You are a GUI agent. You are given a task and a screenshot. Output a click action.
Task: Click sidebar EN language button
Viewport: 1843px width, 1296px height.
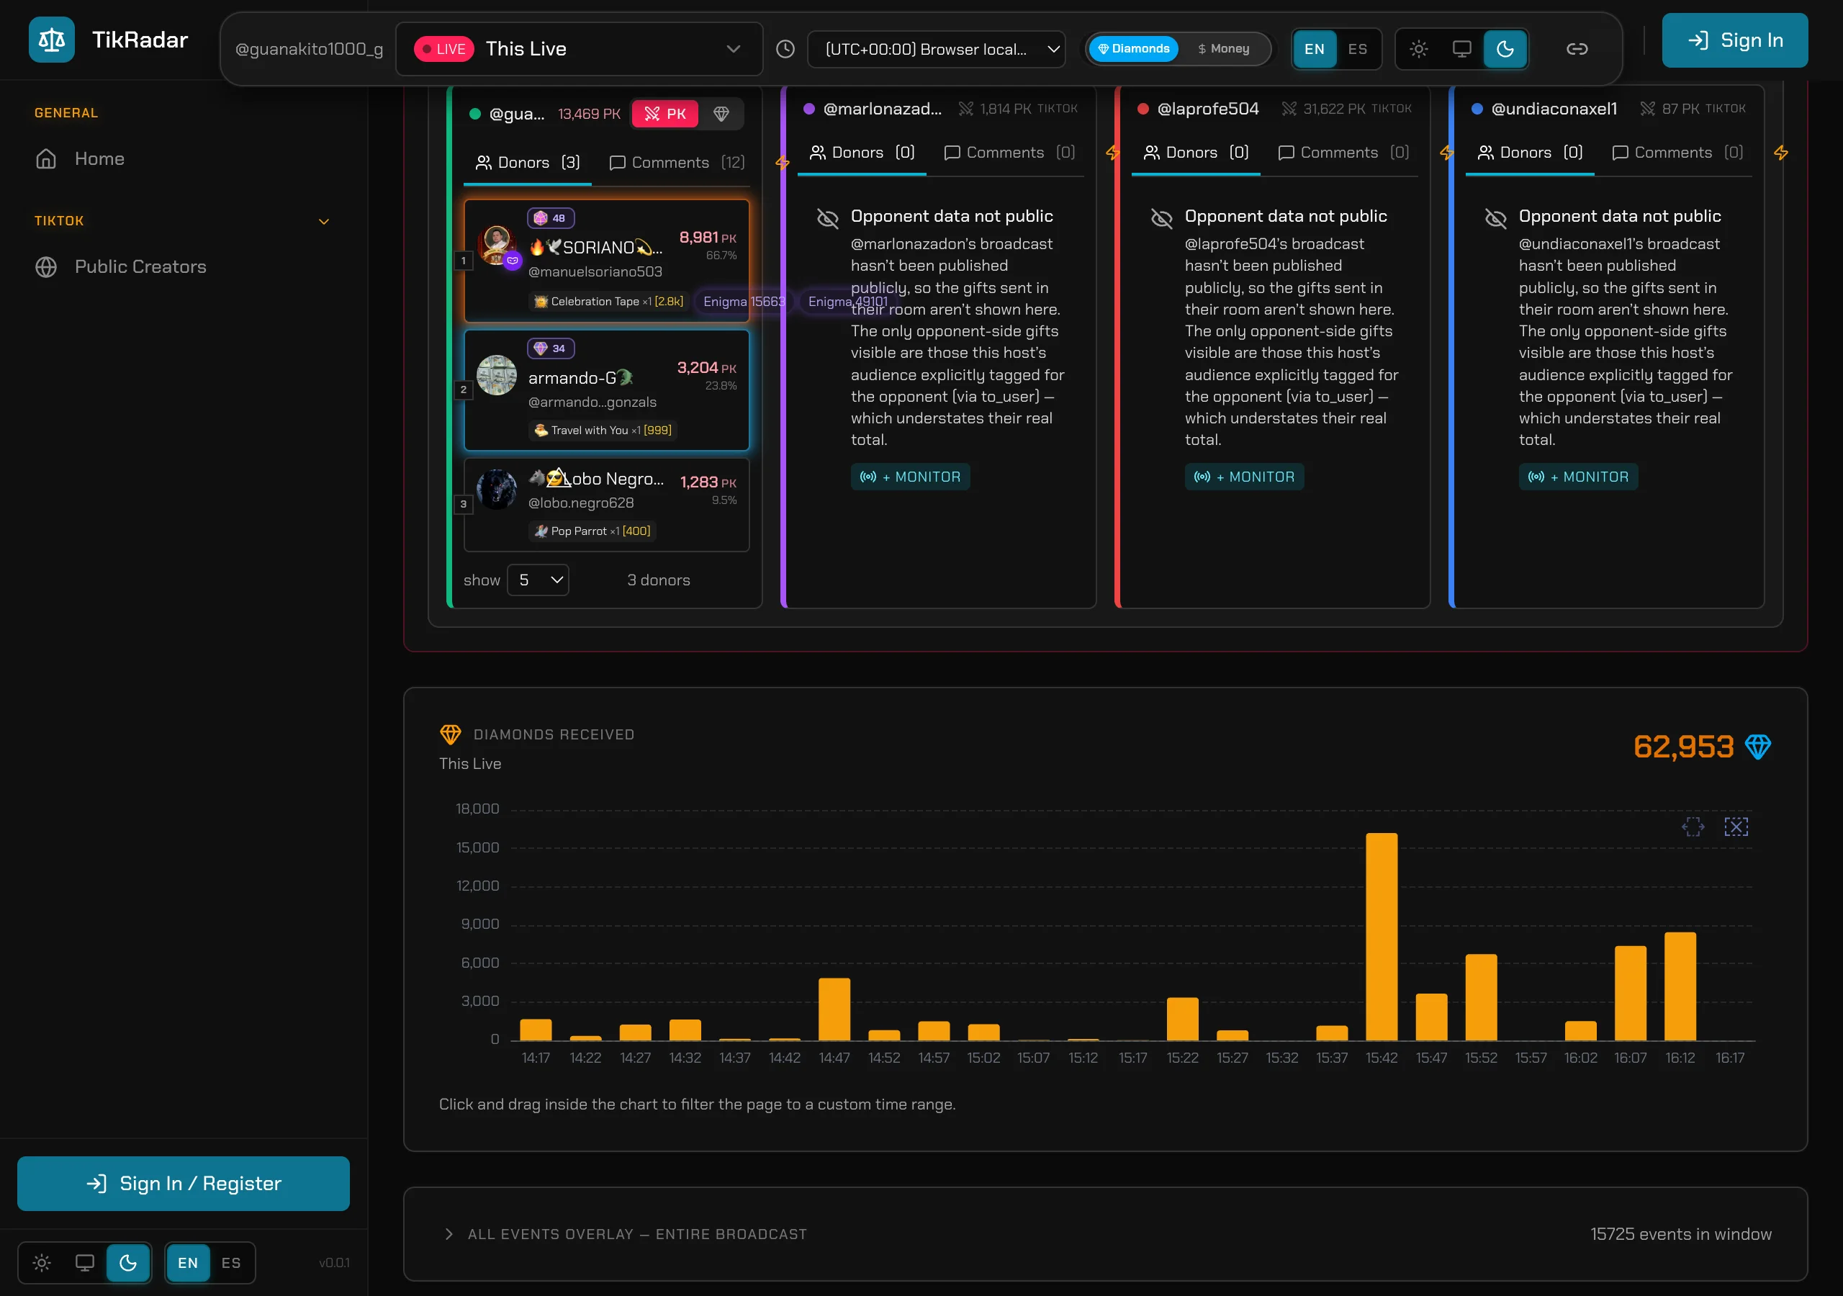tap(188, 1263)
